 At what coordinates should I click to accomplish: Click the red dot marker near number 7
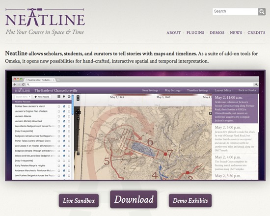[x=165, y=154]
